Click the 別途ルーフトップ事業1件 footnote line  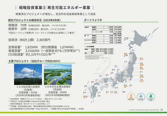click(x=41, y=33)
